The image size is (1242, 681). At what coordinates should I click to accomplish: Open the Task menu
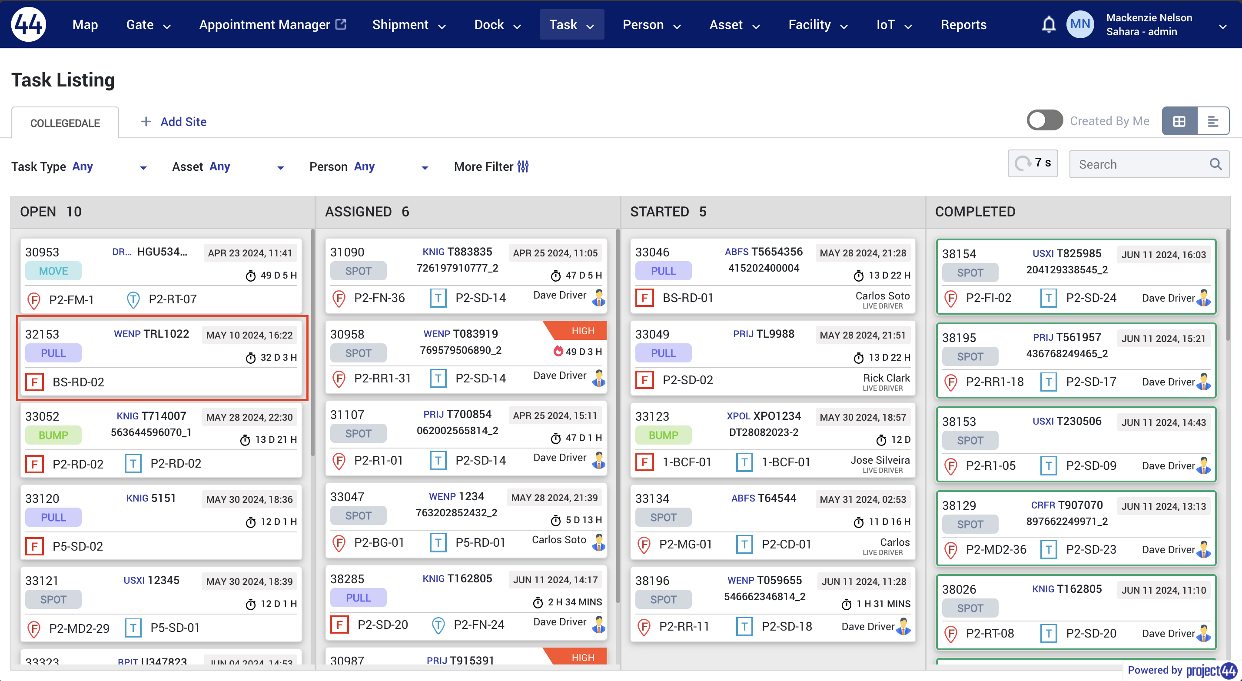click(572, 25)
